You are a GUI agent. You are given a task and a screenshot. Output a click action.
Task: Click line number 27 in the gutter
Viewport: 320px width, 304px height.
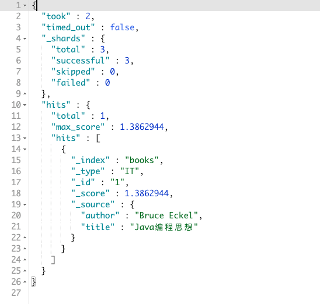16,293
